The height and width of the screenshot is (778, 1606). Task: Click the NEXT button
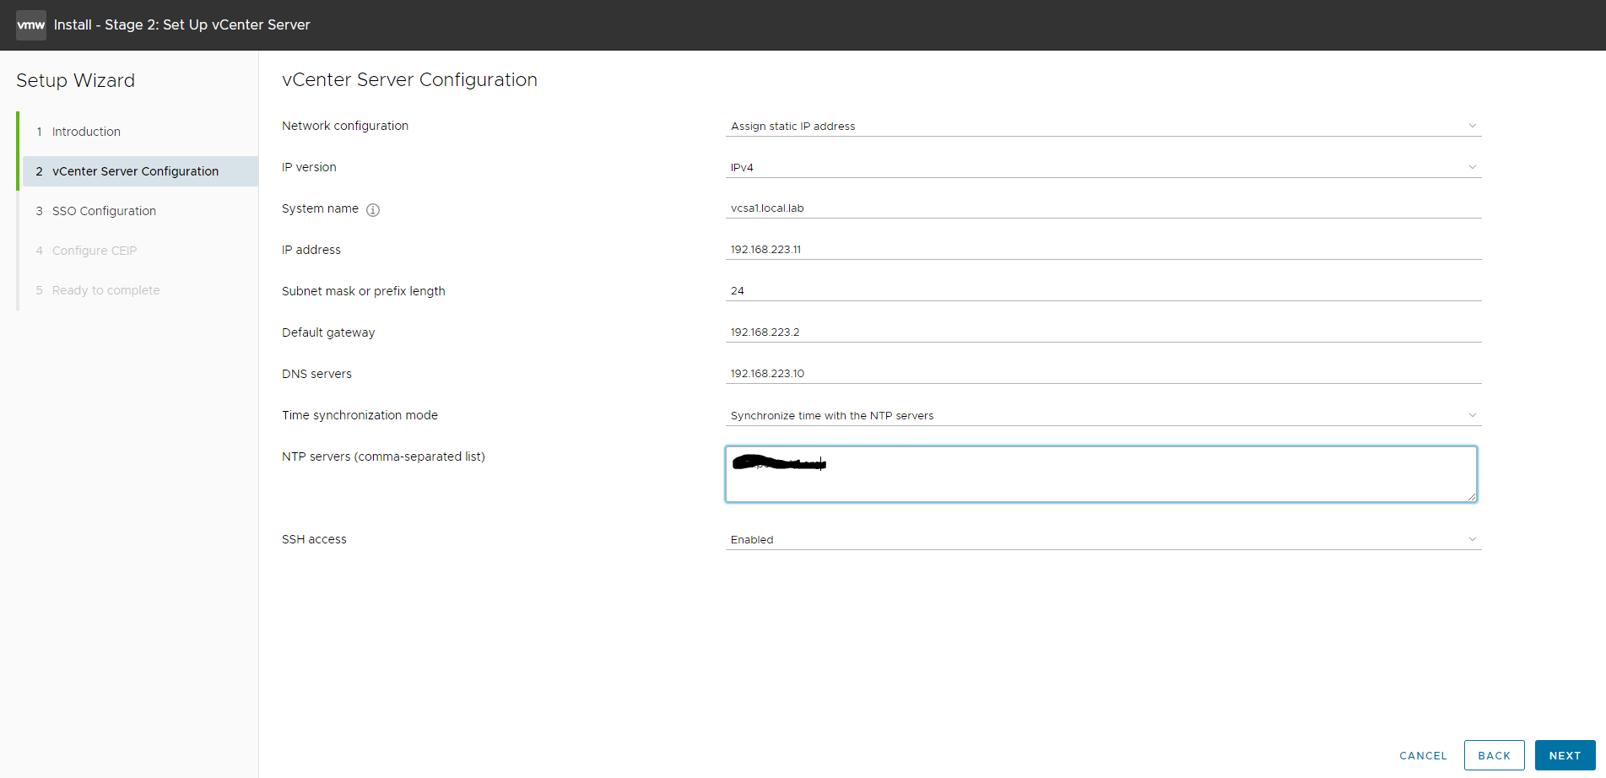(1565, 755)
